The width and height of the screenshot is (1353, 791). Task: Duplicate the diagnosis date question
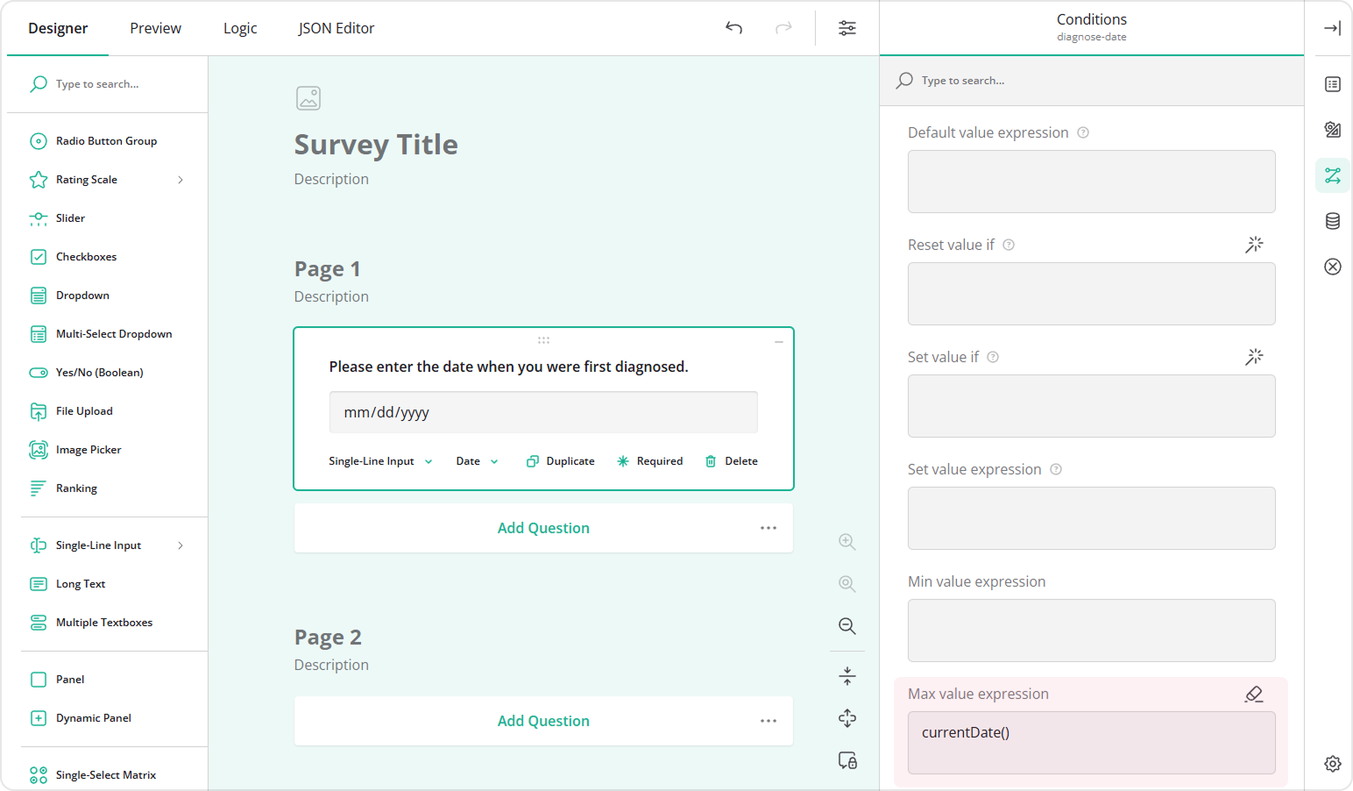point(560,460)
